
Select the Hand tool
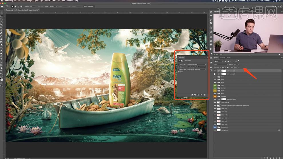pos(1,68)
